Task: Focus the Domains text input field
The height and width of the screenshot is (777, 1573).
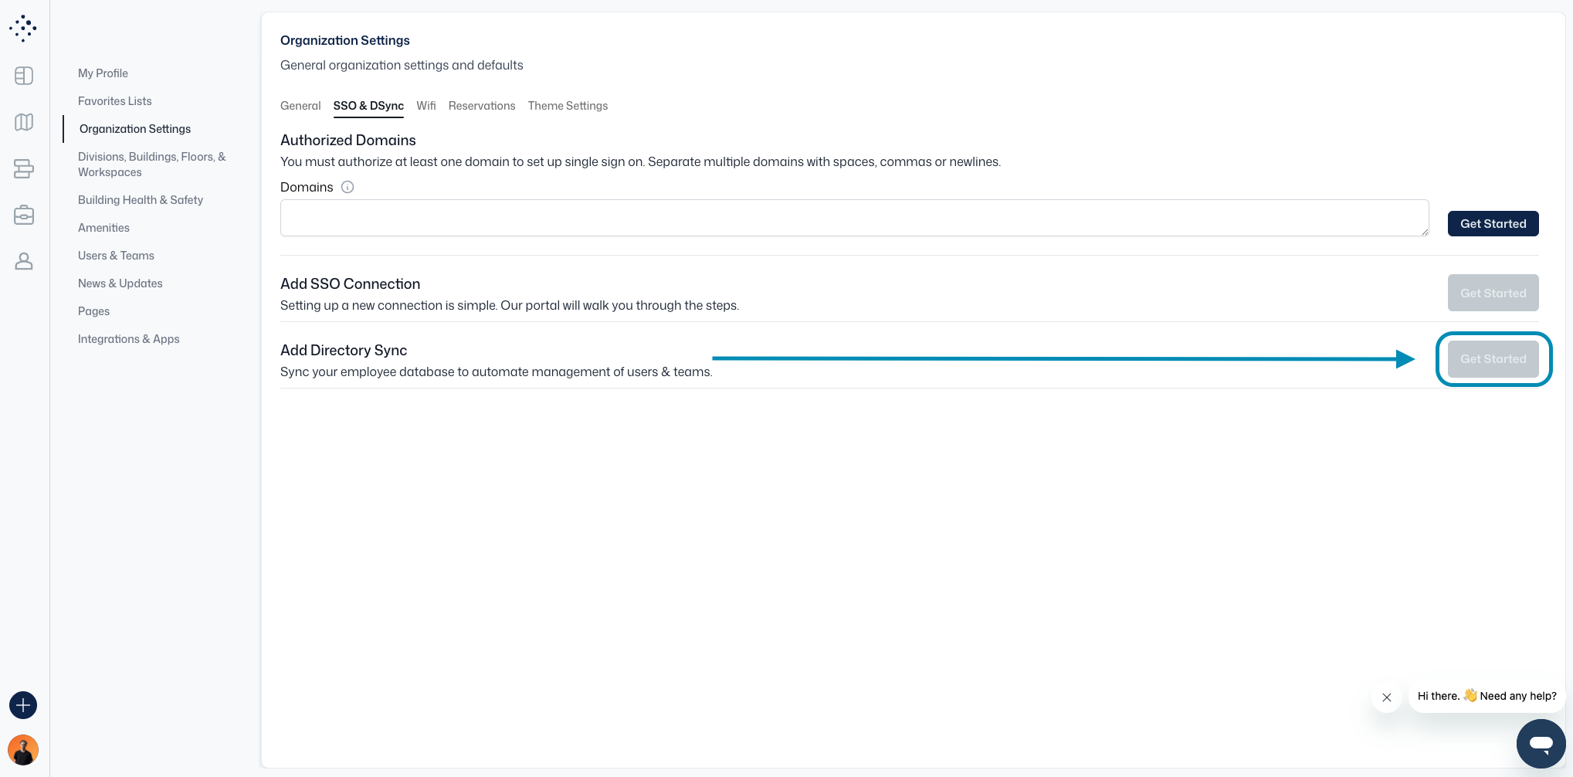Action: (853, 218)
